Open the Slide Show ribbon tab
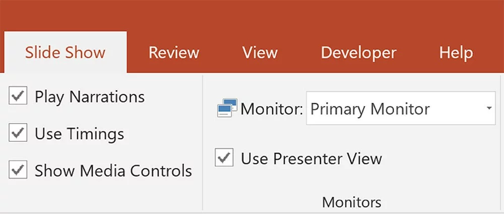The image size is (504, 214). click(66, 53)
